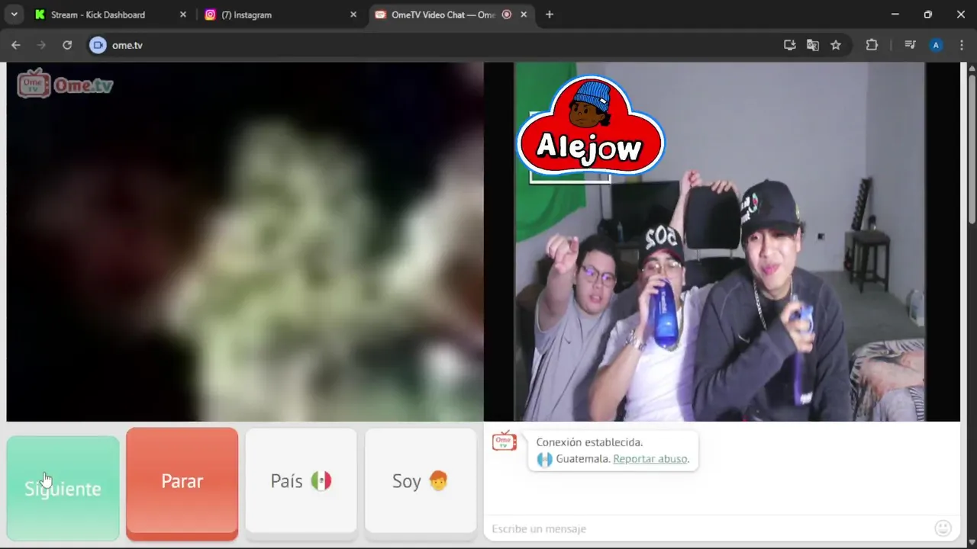Reload the ome.tv page
977x549 pixels.
click(x=67, y=45)
